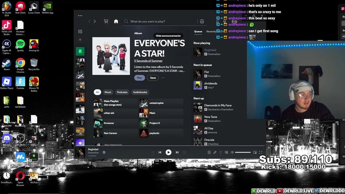Launch Among Us from the desktop
This screenshot has width=345, height=194.
(34, 46)
